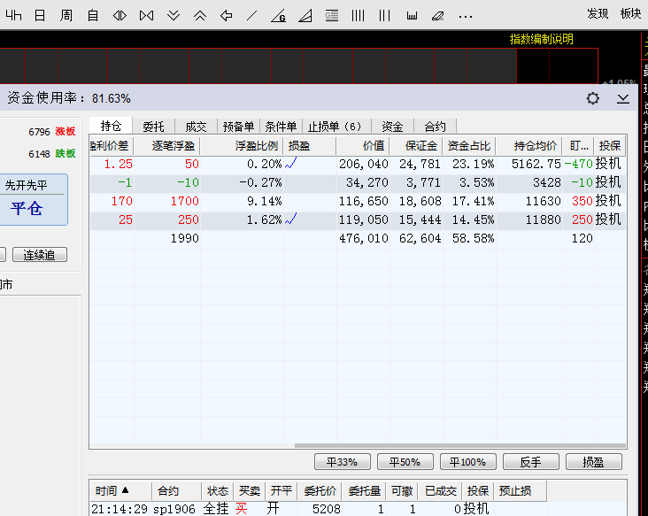Click the 反手 reverse position button
The image size is (648, 516).
[x=530, y=462]
